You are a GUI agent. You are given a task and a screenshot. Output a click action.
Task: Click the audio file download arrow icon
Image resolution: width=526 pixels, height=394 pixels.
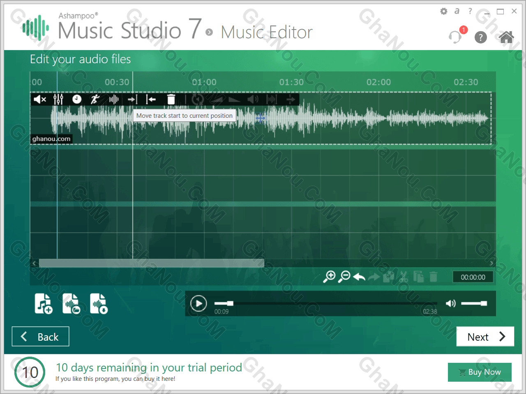point(99,304)
